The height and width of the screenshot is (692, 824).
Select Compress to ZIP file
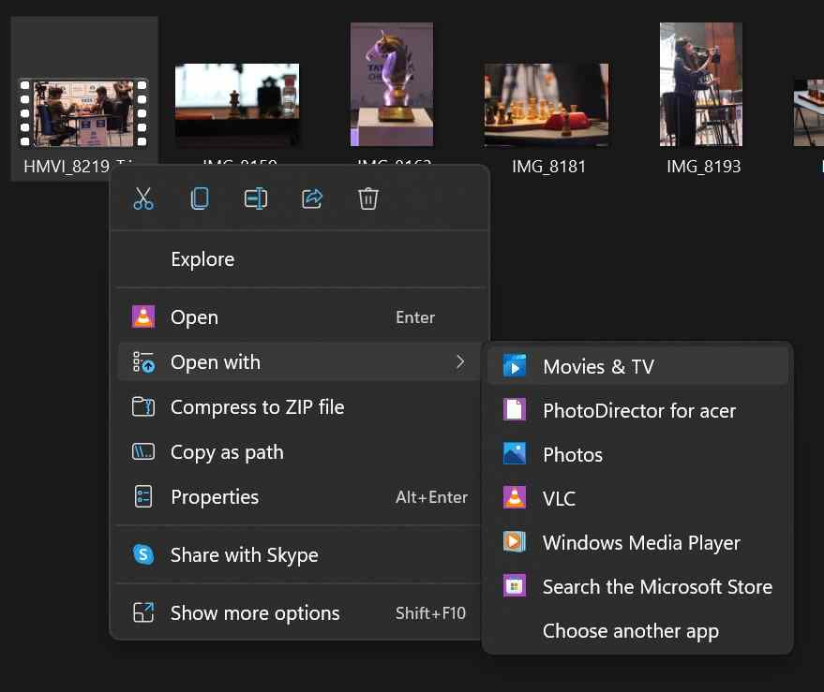tap(300, 407)
